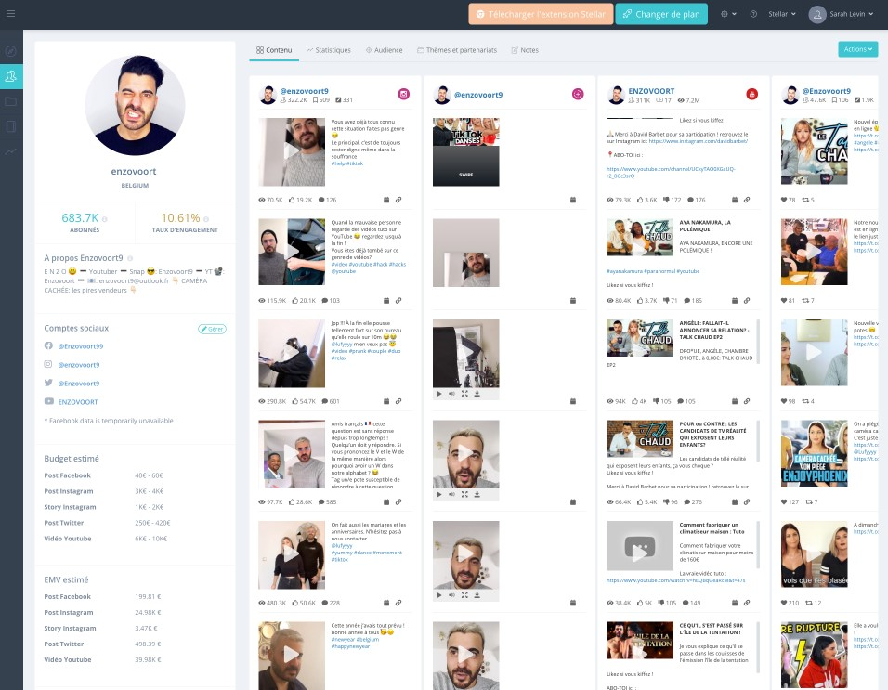Click the YouTube badge icon on the ENZOVOORT column
Image resolution: width=888 pixels, height=690 pixels.
tap(751, 95)
